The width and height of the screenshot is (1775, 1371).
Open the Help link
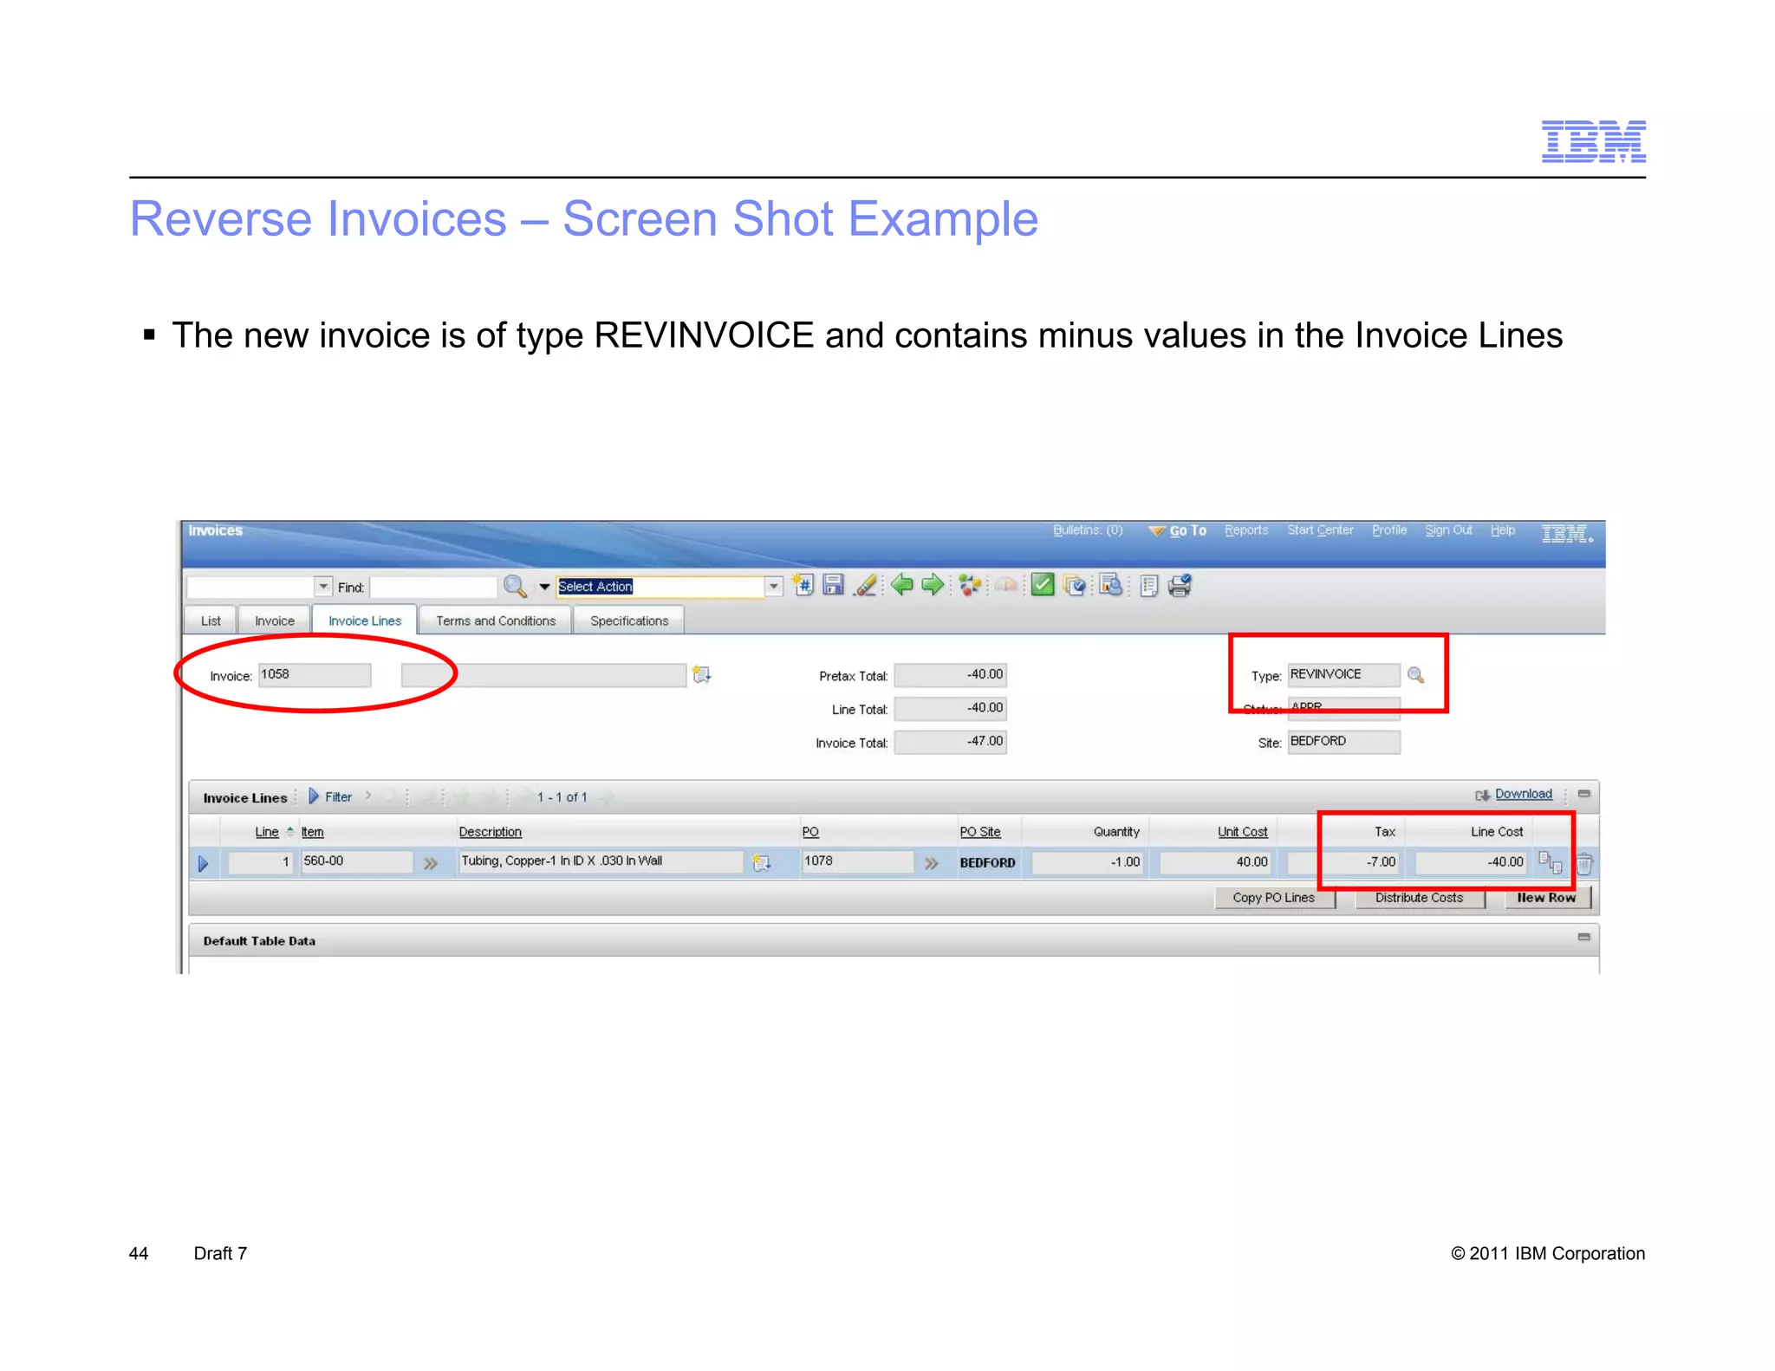tap(1503, 530)
